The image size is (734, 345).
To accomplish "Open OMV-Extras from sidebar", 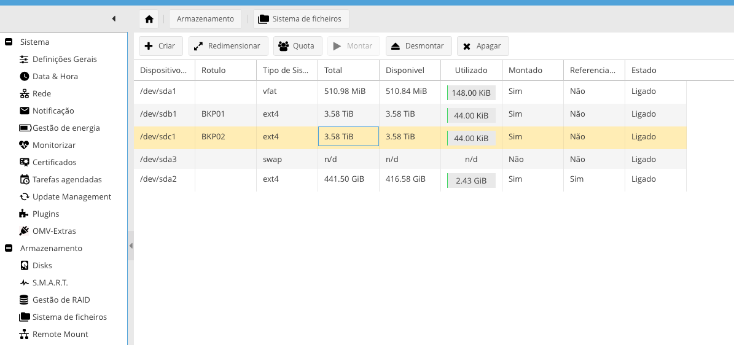I will point(54,231).
